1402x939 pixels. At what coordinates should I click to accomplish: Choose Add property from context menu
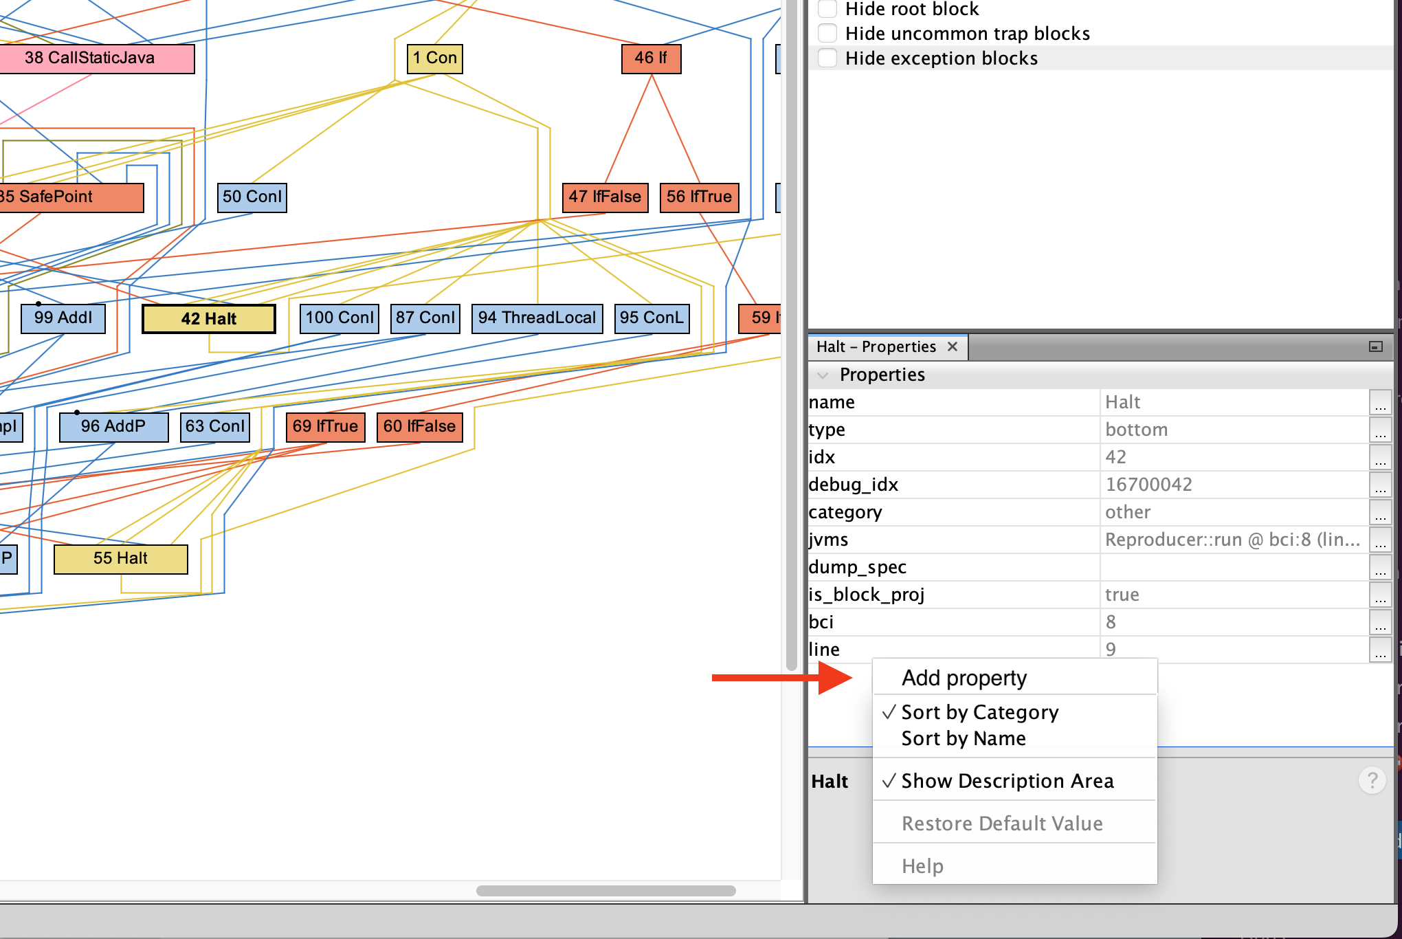[964, 678]
